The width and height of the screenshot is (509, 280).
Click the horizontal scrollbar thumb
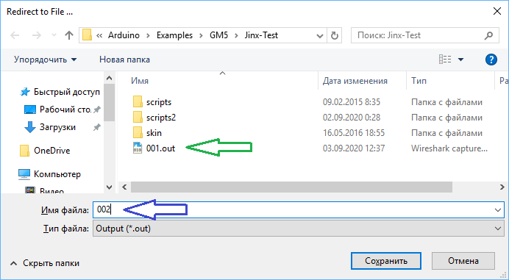291,187
